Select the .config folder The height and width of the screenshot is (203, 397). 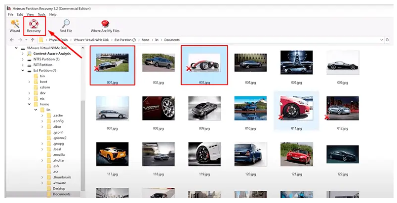click(x=58, y=121)
